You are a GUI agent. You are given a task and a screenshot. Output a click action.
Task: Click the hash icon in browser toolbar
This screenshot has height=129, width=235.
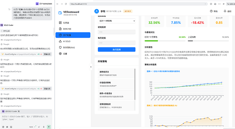coord(223,4)
